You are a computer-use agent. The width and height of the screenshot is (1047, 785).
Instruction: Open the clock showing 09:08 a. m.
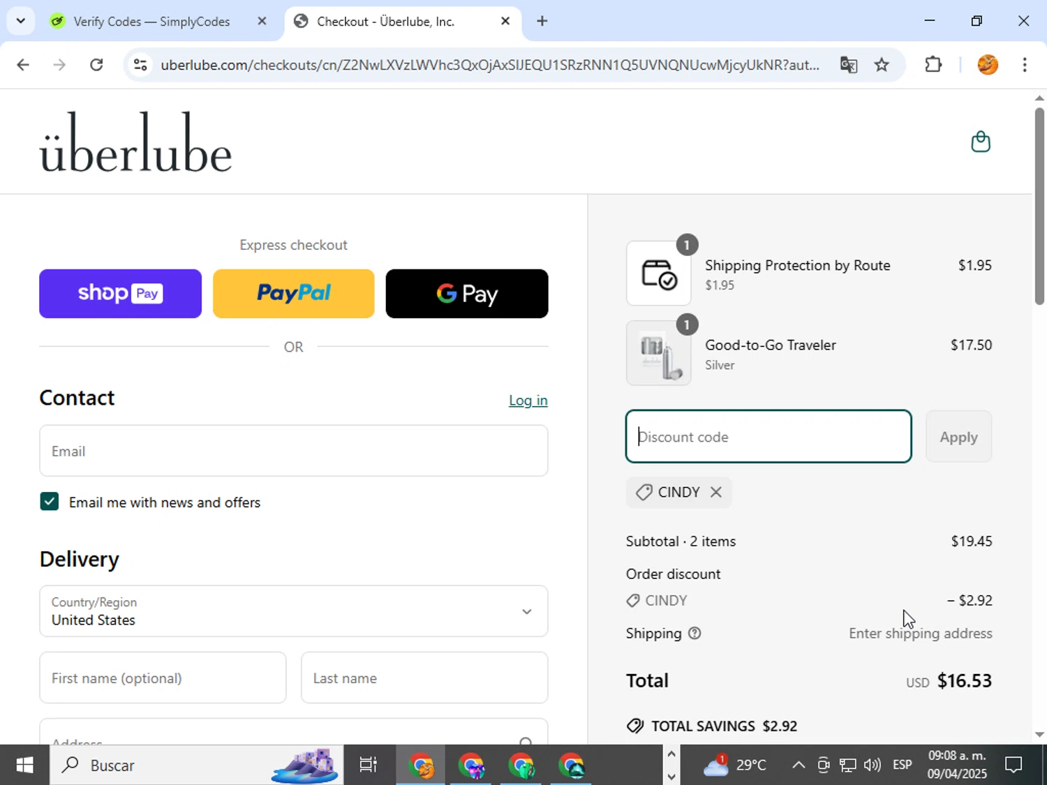point(957,765)
